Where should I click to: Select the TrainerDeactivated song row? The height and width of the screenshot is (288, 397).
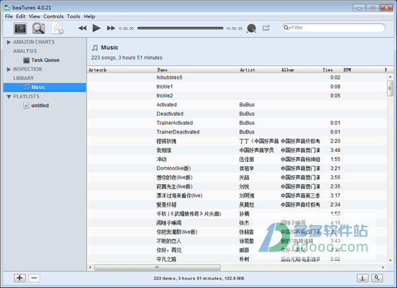point(238,132)
